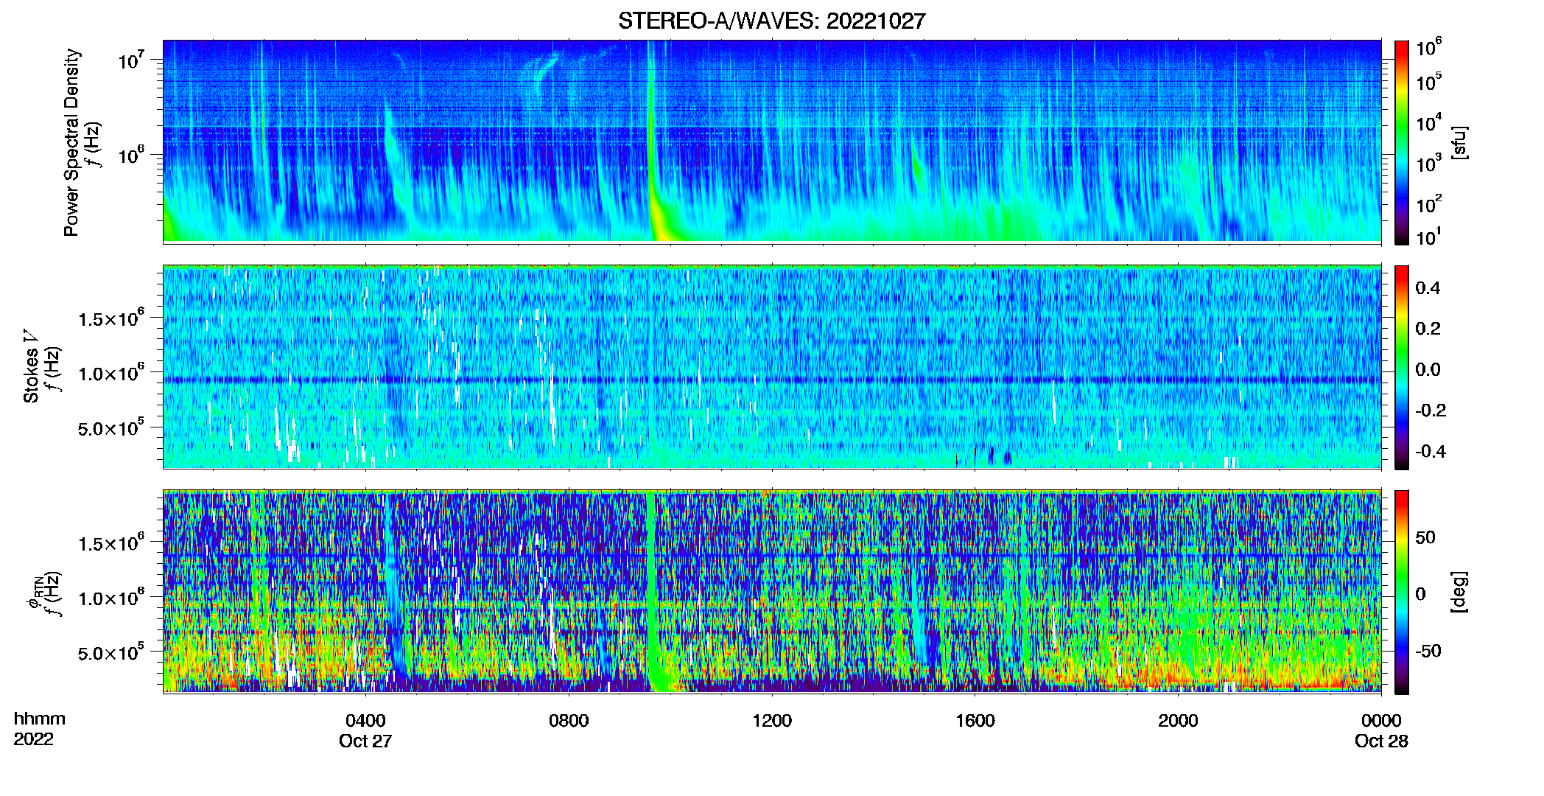This screenshot has height=796, width=1544.
Task: Click the -50 value on degree colorbar
Action: coord(1428,651)
